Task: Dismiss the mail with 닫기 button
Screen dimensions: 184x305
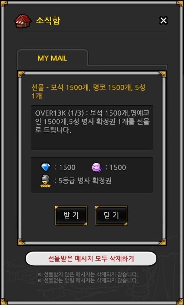Action: pos(111,215)
